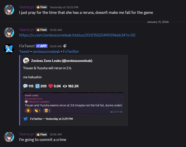The image size is (186, 147).
Task: Click the Fxoe flame tag on the 12:06 AM message
Action: point(42,134)
